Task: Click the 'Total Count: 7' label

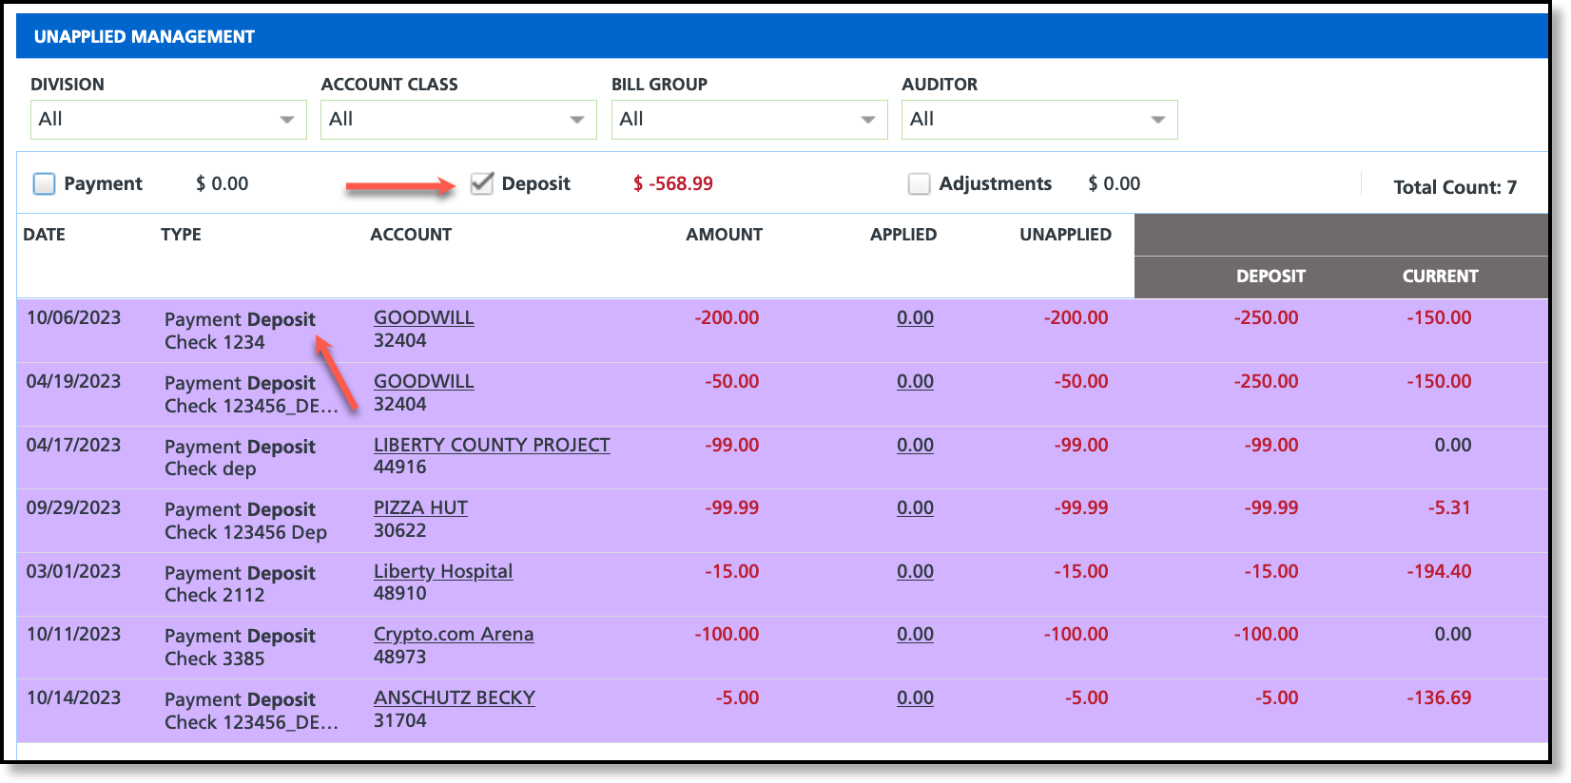Action: tap(1455, 187)
